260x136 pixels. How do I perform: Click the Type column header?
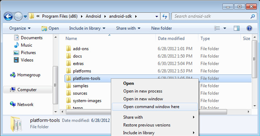click(x=205, y=38)
